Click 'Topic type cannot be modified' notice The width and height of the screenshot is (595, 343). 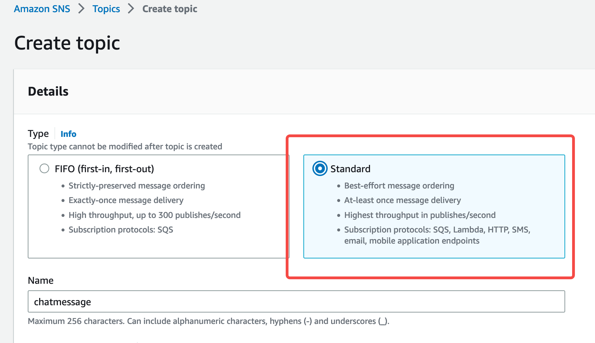pyautogui.click(x=125, y=147)
